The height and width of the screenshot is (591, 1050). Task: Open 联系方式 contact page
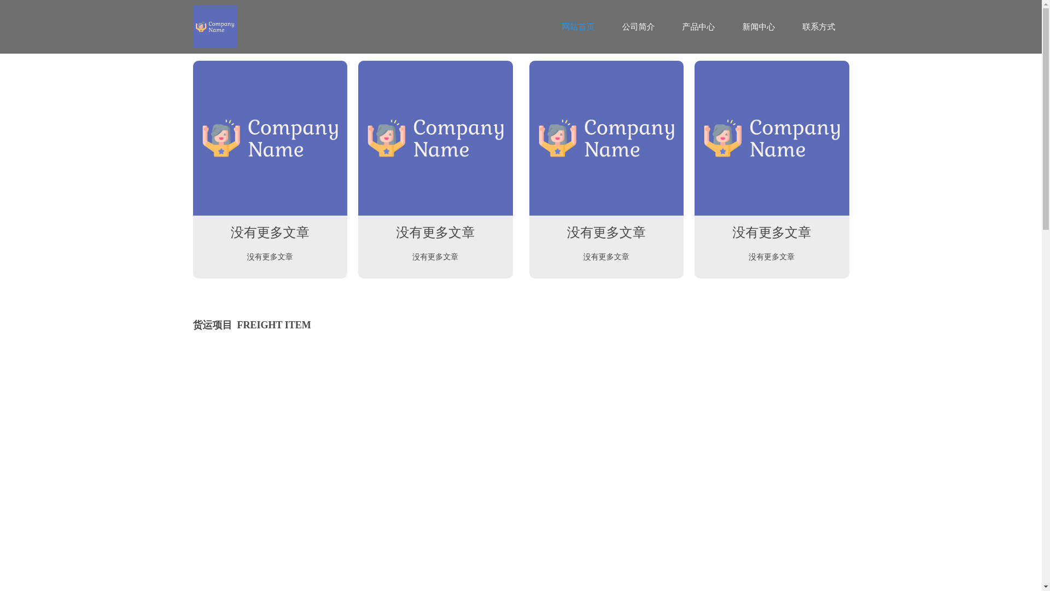pyautogui.click(x=818, y=27)
